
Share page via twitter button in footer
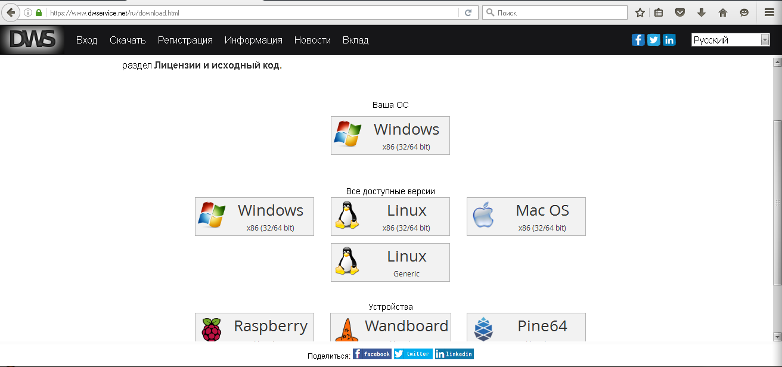click(x=413, y=354)
